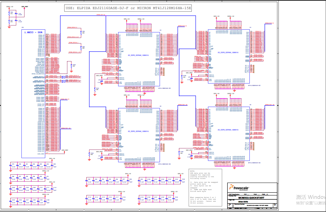Click "32 bit access. Cannot use" note line
Image resolution: width=326 pixels, height=212 pixels.
click(x=203, y=201)
